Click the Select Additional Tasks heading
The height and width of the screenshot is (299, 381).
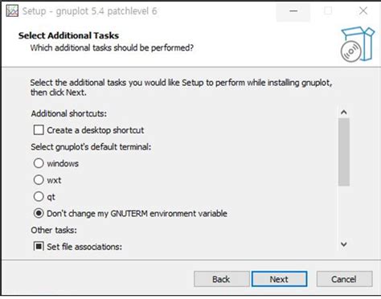point(68,35)
